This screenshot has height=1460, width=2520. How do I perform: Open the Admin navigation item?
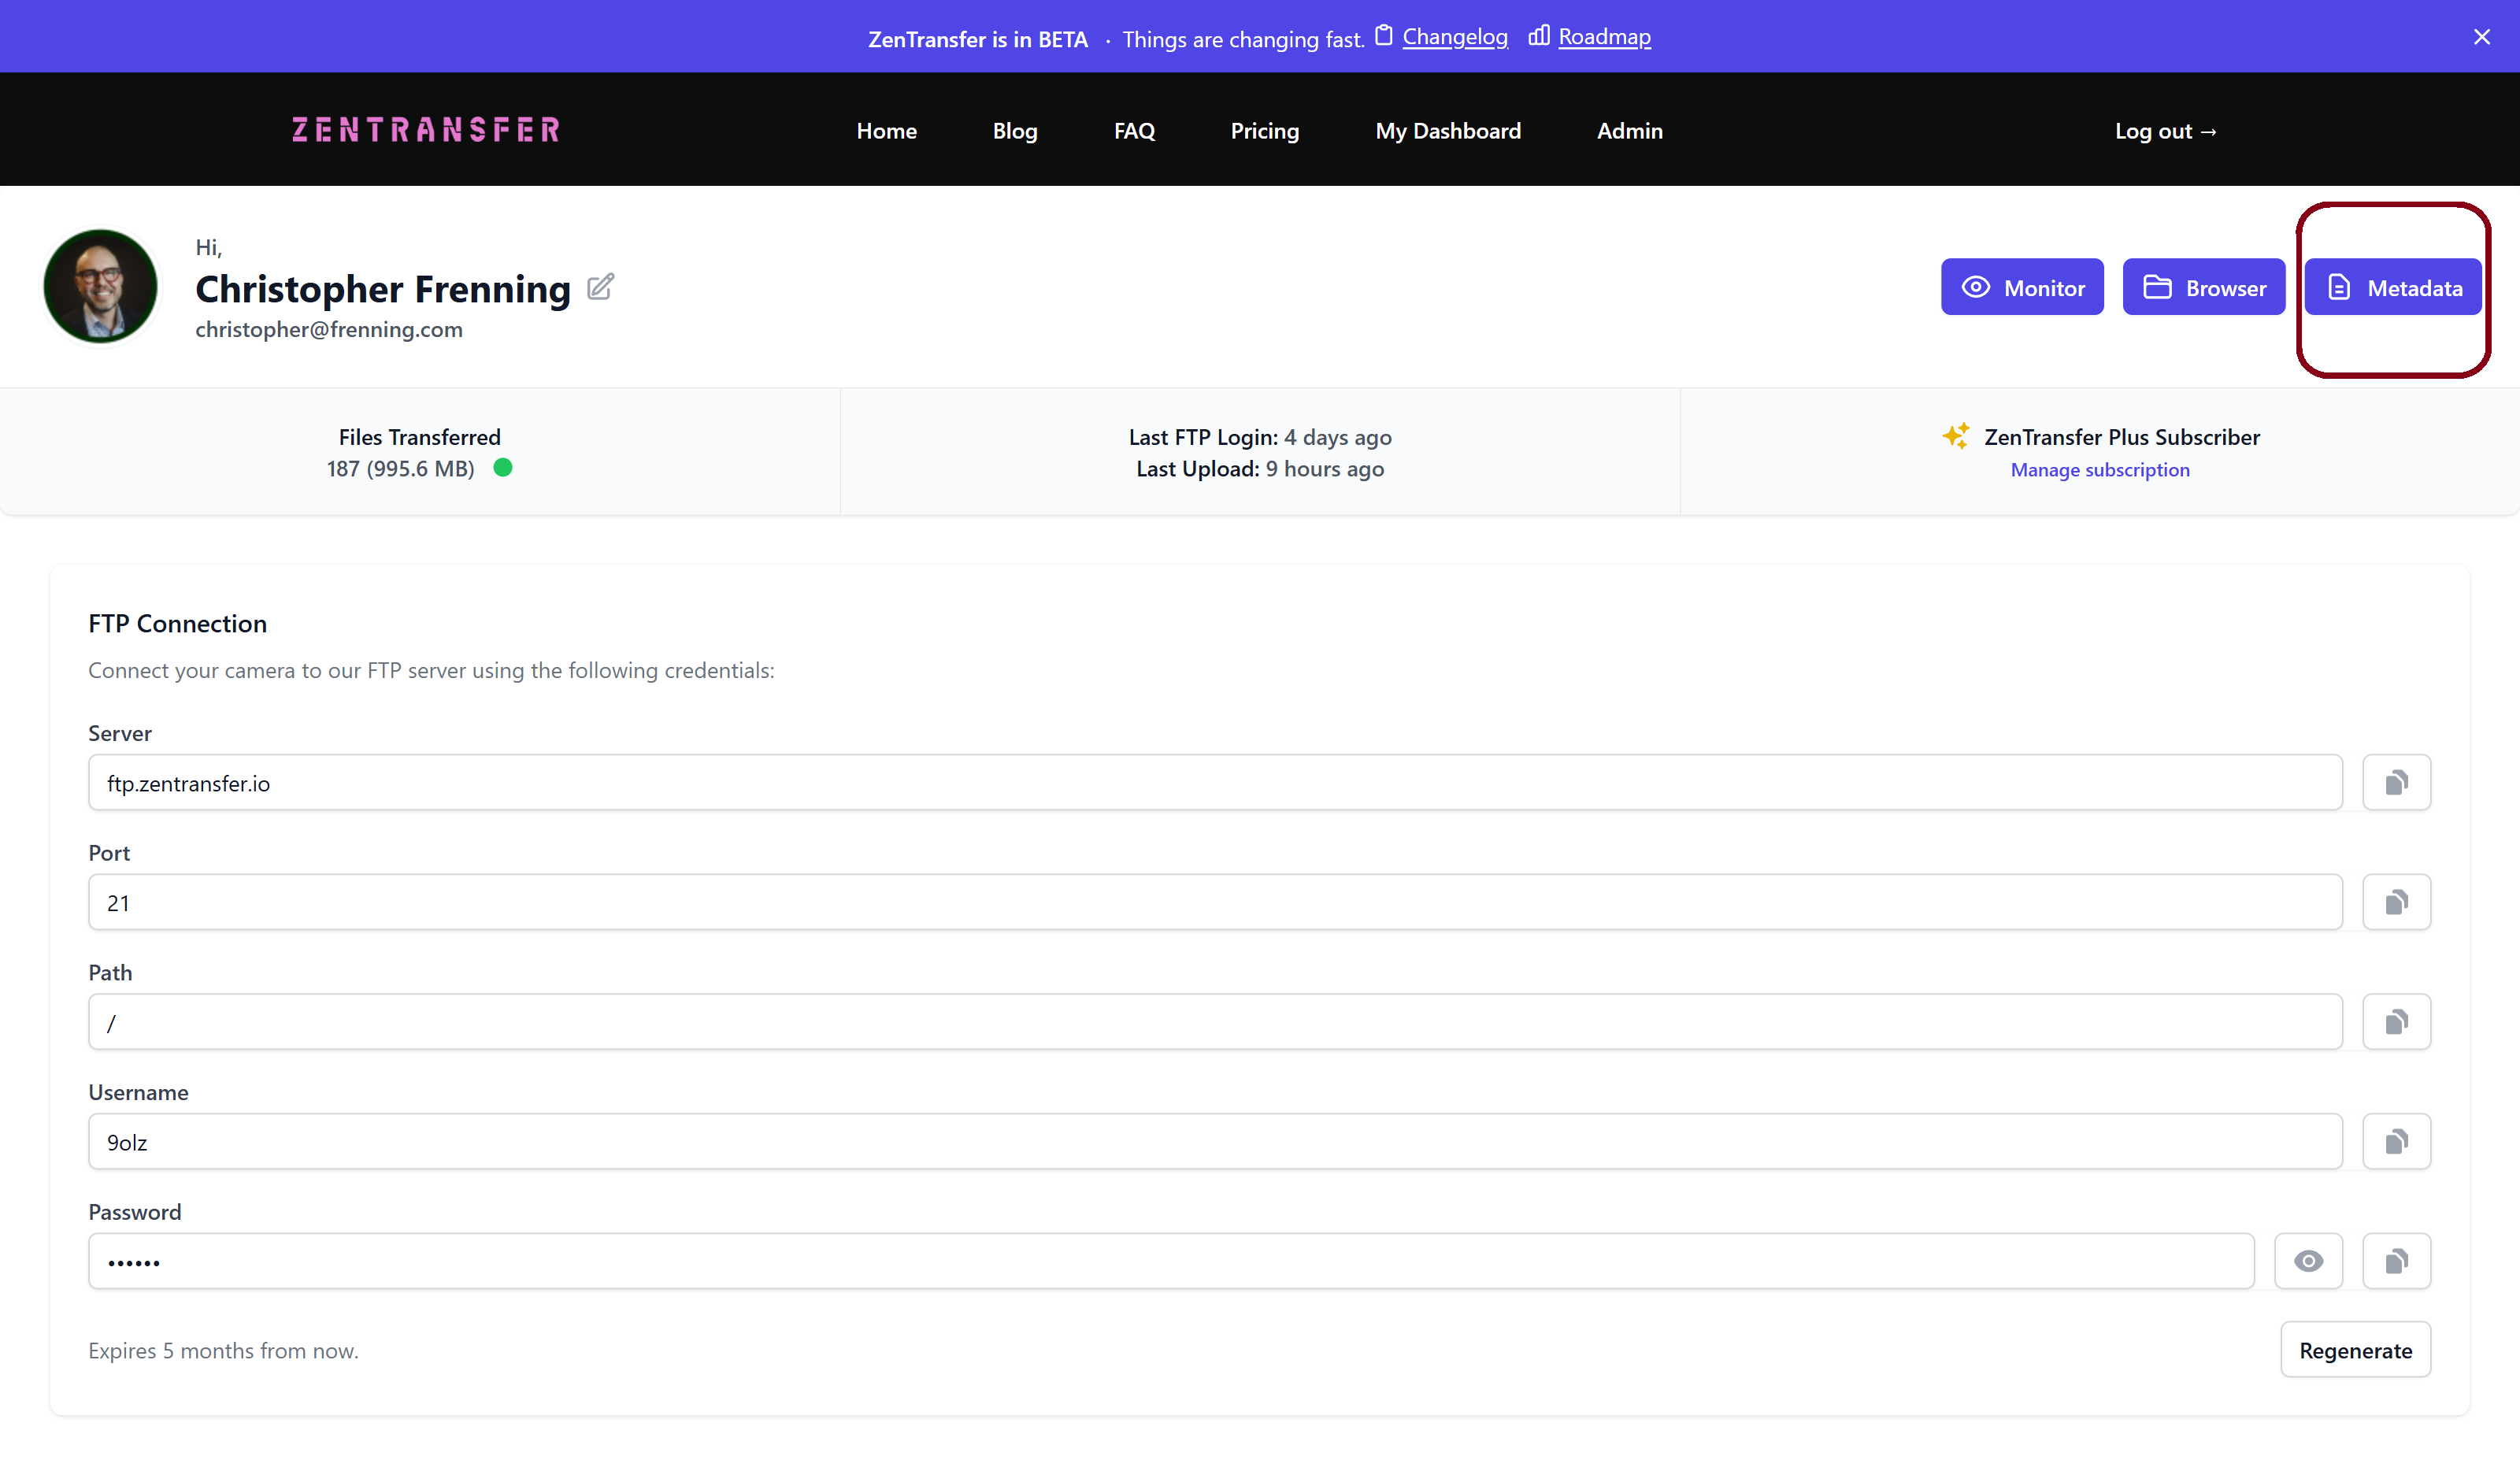point(1629,131)
